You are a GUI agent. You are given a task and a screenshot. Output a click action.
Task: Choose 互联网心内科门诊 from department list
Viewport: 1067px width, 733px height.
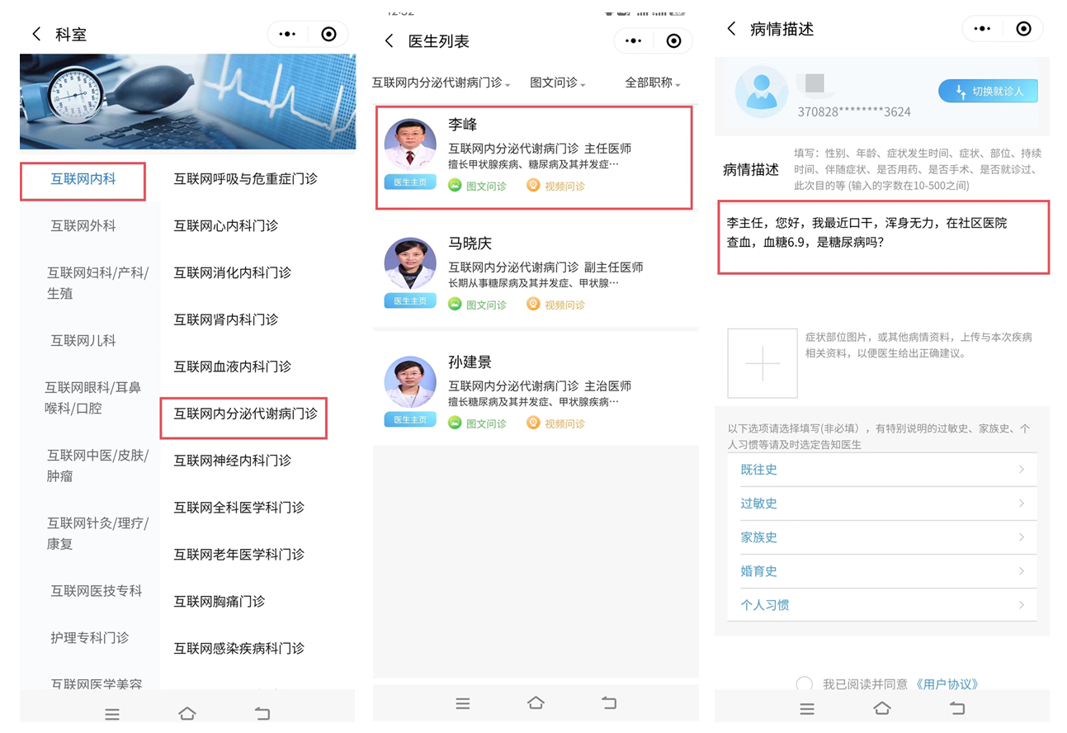225,225
